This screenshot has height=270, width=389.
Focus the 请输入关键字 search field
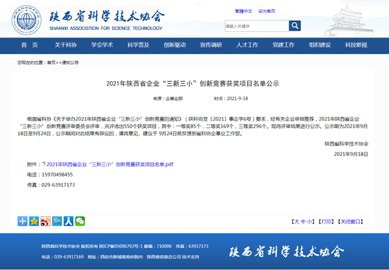255,26
